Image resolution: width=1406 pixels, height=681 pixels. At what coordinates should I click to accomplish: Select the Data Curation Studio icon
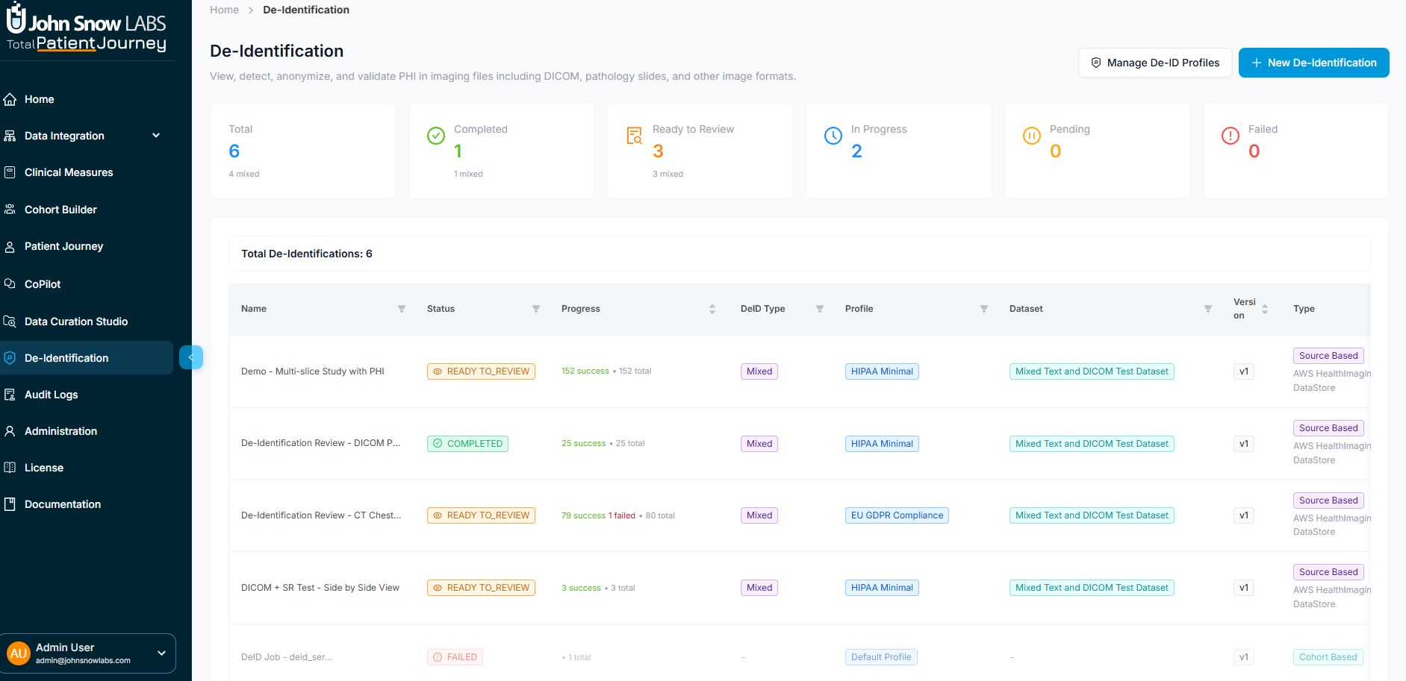click(x=10, y=321)
